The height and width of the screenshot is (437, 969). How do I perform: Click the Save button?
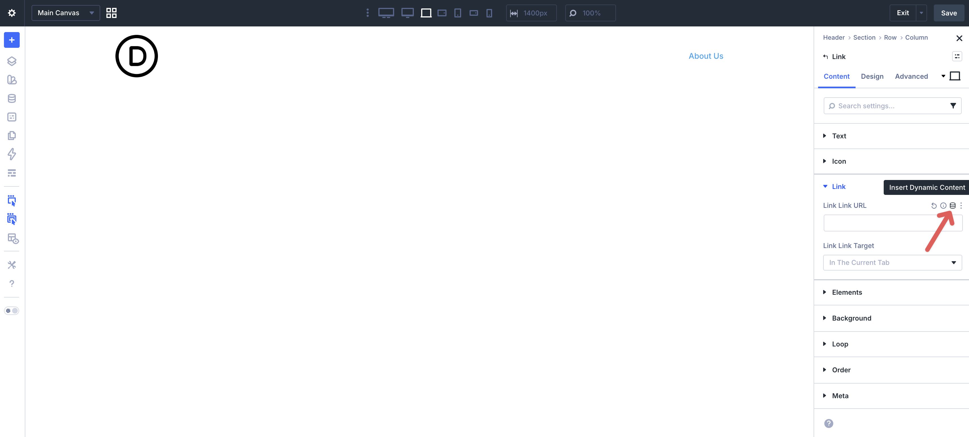coord(949,12)
